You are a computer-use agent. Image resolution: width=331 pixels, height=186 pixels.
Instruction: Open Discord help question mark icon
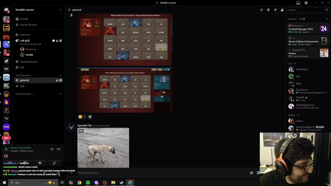(x=306, y=3)
